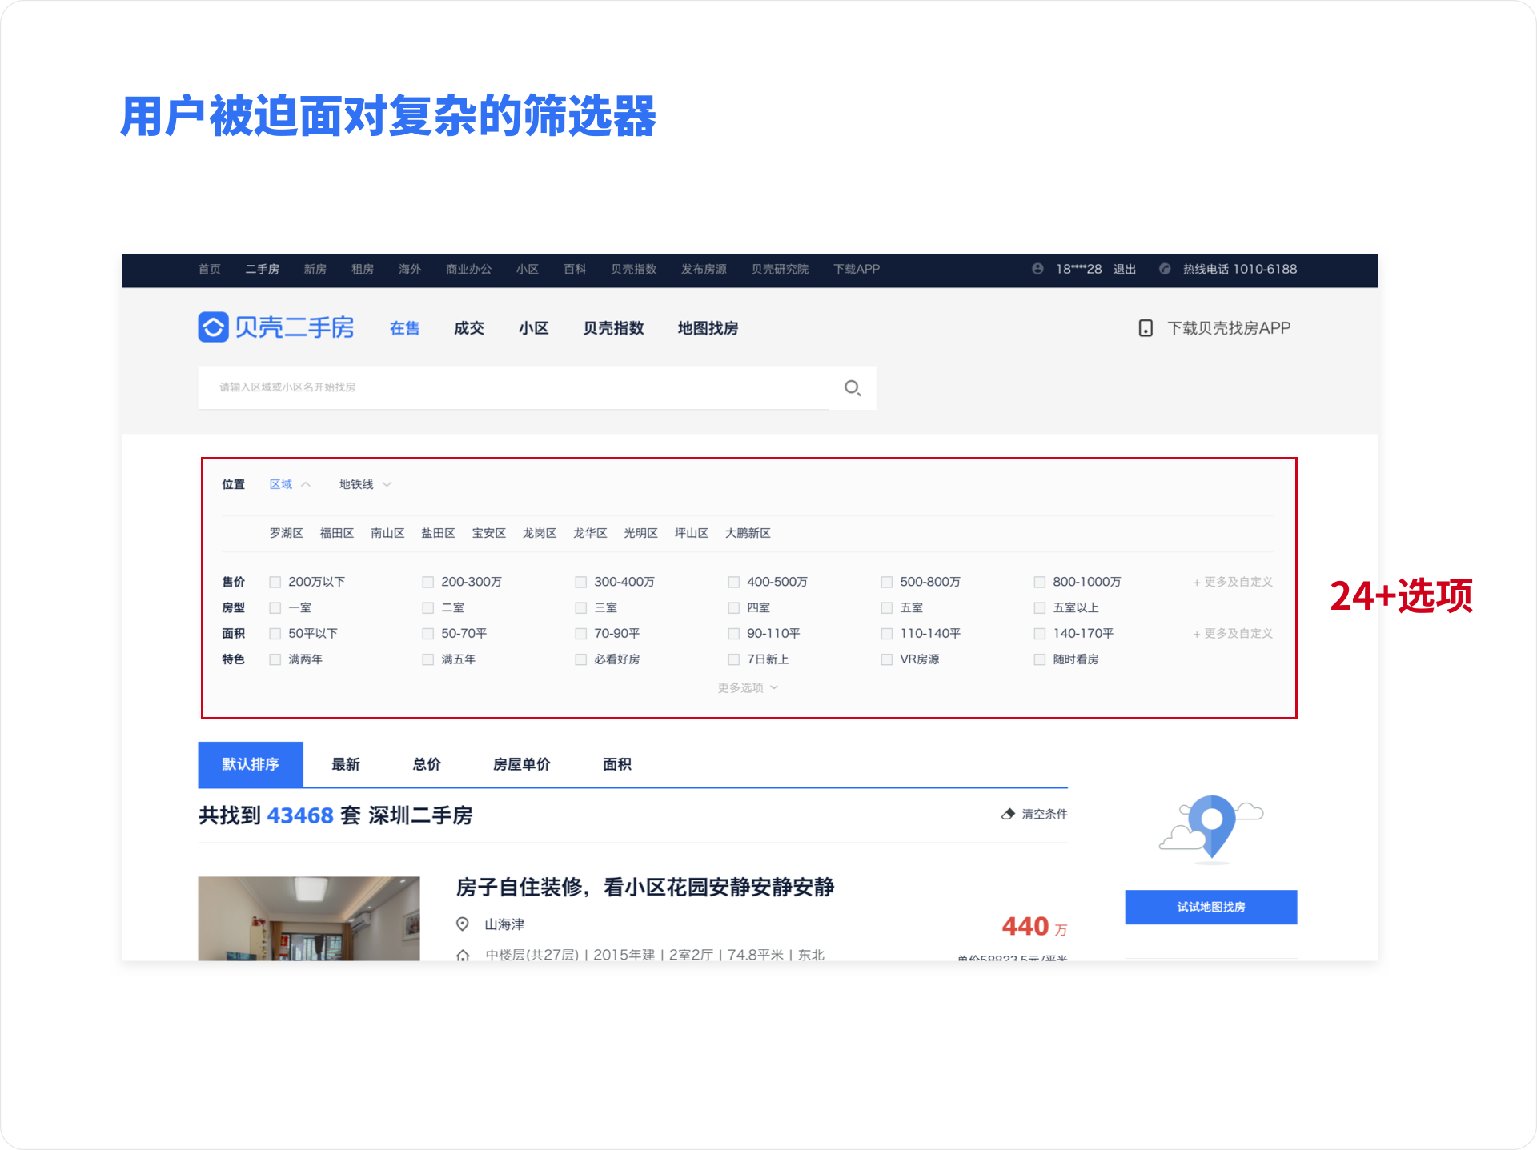Click the location pin icon beside 山海津
The height and width of the screenshot is (1150, 1537).
coord(462,924)
